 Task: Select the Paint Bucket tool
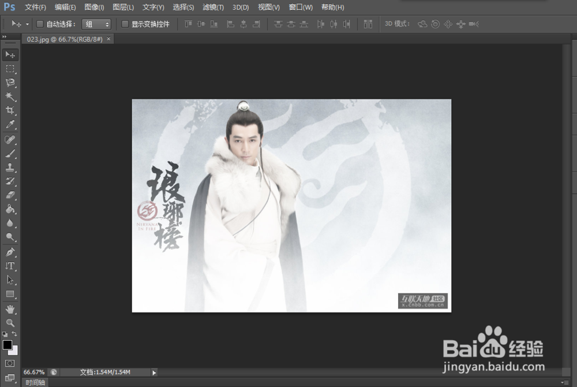coord(10,209)
